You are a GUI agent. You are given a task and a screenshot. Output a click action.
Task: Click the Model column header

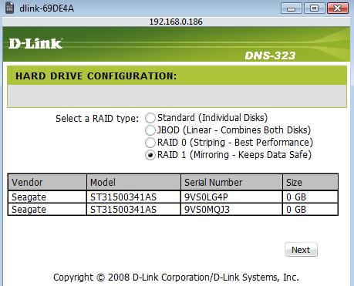[133, 182]
